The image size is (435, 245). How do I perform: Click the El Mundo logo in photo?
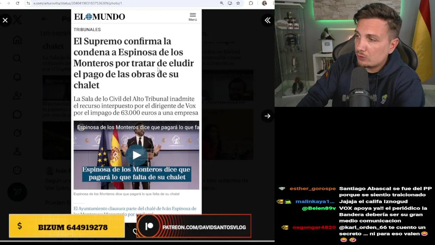pyautogui.click(x=100, y=17)
